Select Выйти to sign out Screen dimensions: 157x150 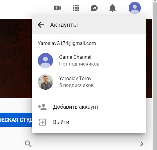point(89,122)
